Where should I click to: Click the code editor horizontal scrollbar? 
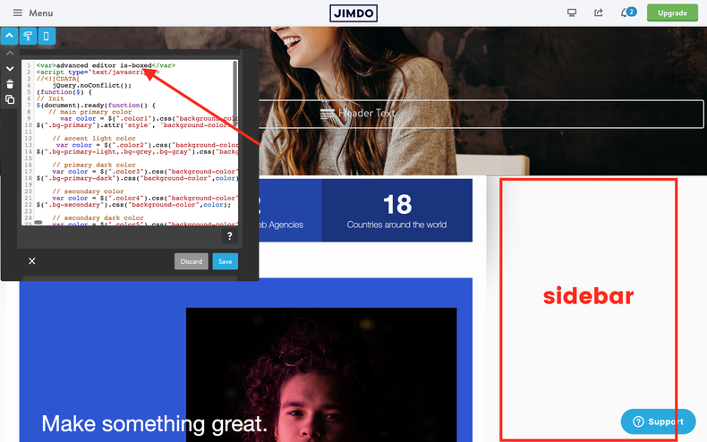[38, 223]
